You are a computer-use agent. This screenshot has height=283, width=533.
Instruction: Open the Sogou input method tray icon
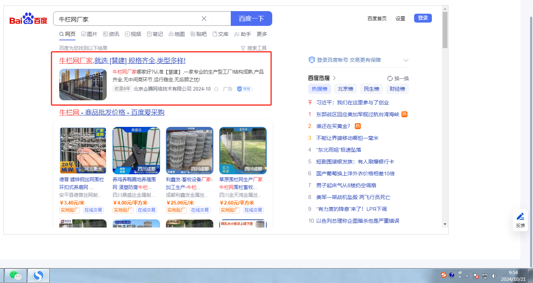(443, 275)
